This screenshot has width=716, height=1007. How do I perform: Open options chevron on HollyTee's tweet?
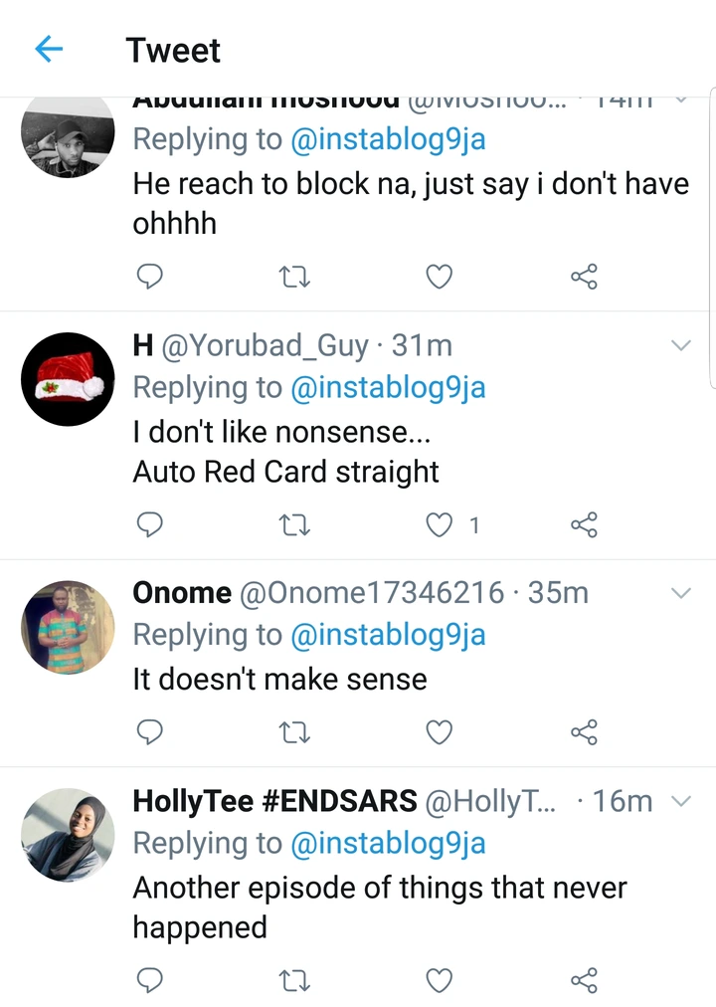tap(681, 801)
